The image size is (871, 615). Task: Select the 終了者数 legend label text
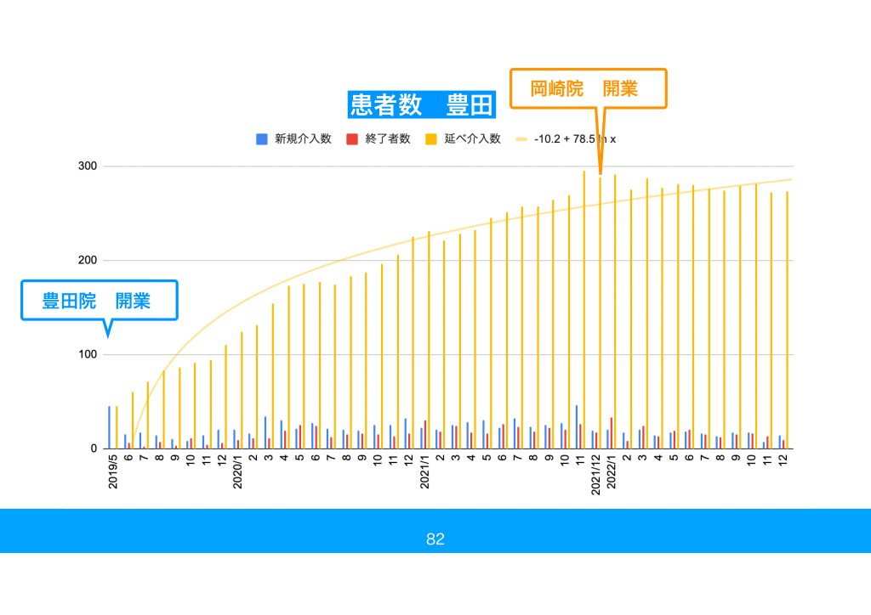pos(388,139)
